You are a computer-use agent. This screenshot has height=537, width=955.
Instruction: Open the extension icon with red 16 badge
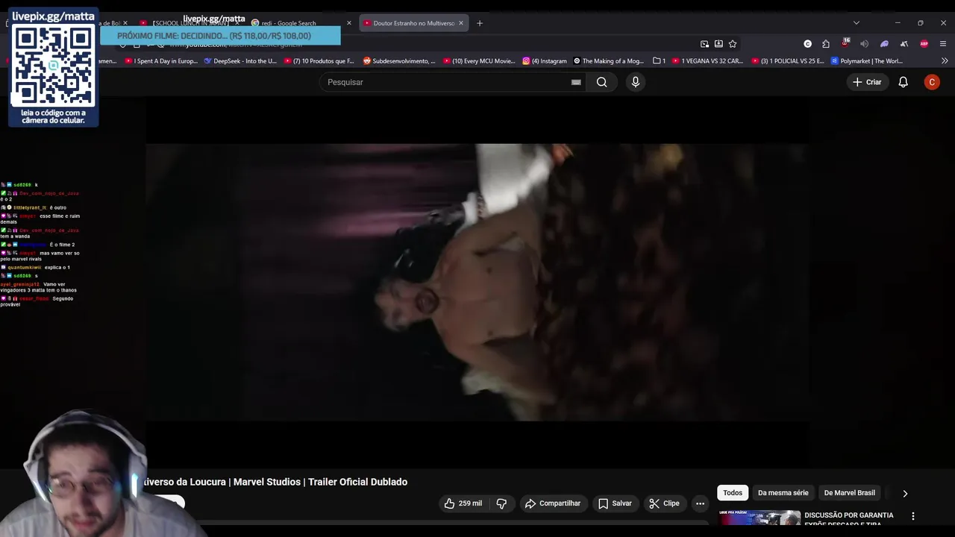[845, 43]
